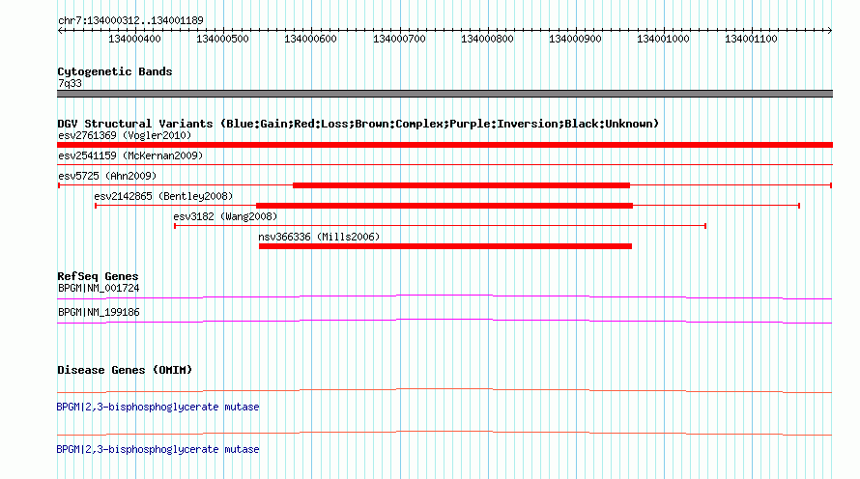The width and height of the screenshot is (860, 479).
Task: Open the second BPGM 2,3-bisphosphoglycerate mutase link
Action: (x=158, y=449)
